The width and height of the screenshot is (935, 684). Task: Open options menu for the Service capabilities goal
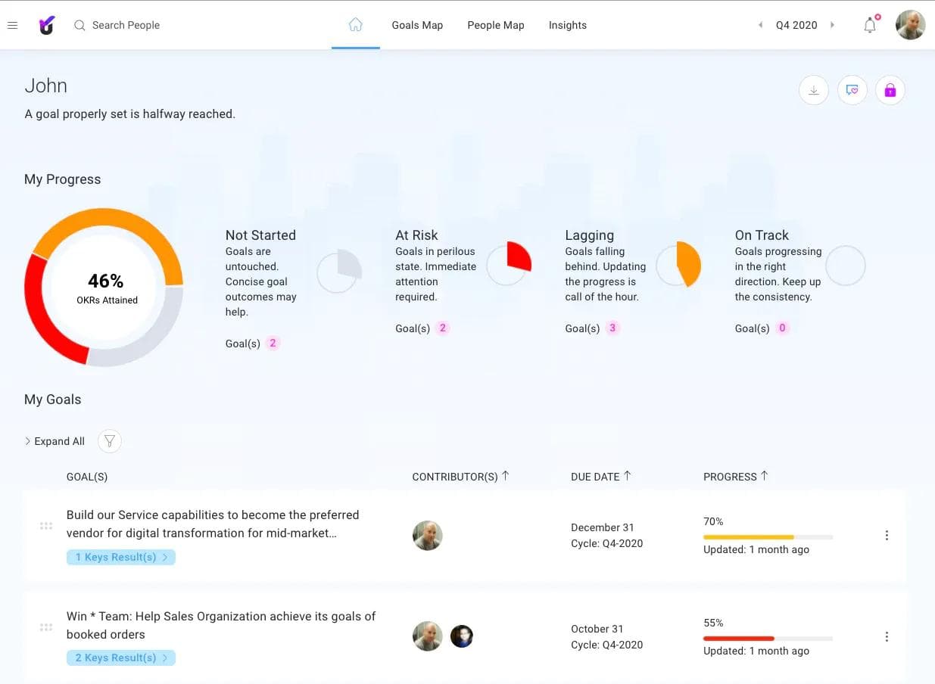(887, 535)
